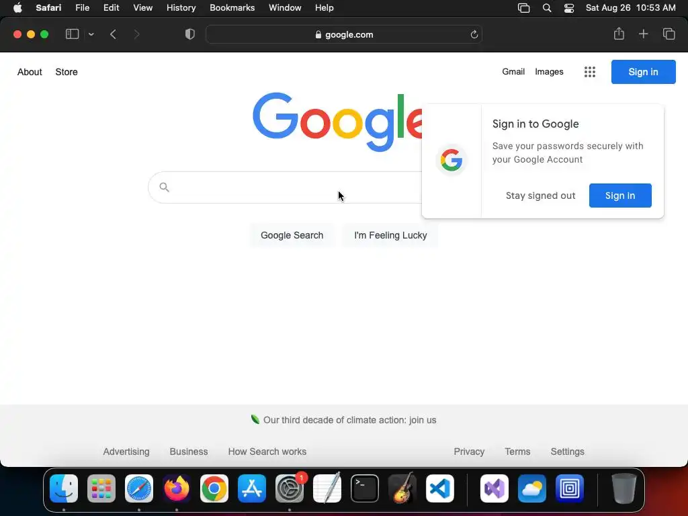Click the google.com address bar
This screenshot has width=688, height=516.
pyautogui.click(x=344, y=34)
